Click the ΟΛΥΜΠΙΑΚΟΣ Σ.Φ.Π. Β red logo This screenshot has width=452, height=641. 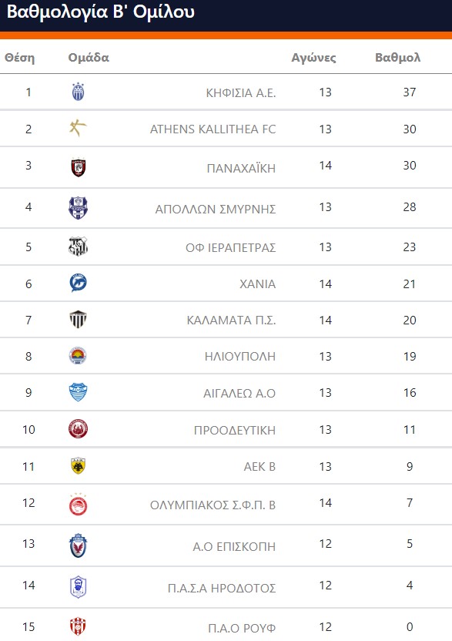click(78, 505)
